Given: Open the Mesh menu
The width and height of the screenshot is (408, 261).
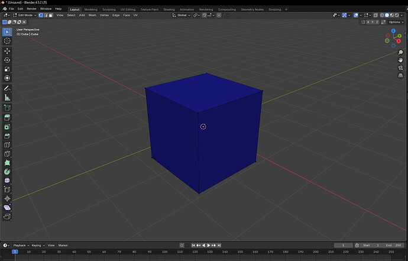Looking at the screenshot, I should coord(92,15).
